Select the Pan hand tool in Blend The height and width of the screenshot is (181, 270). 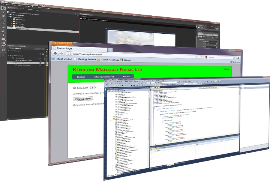[x=3, y=16]
